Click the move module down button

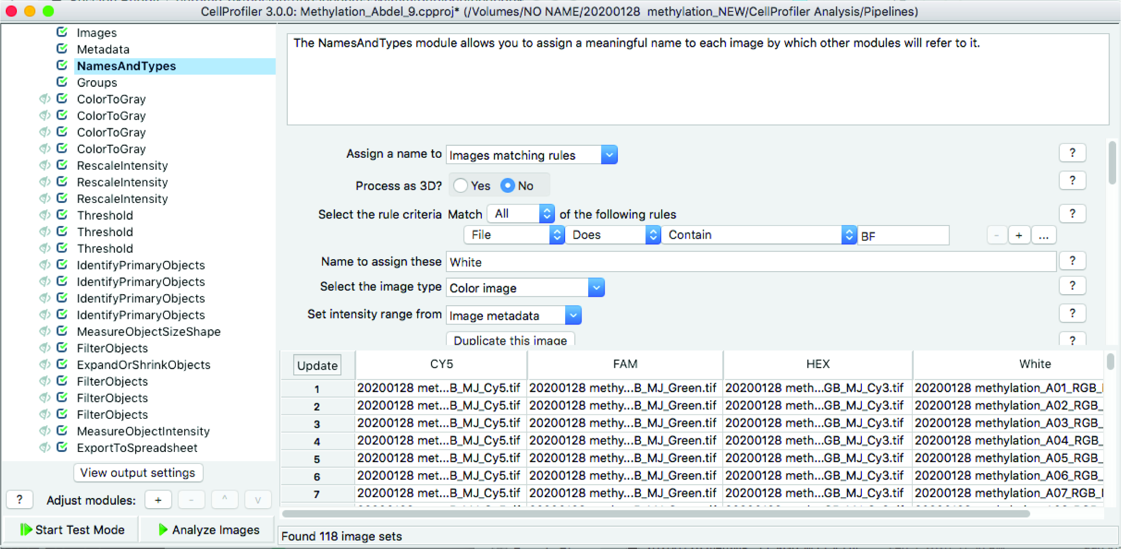click(x=257, y=500)
